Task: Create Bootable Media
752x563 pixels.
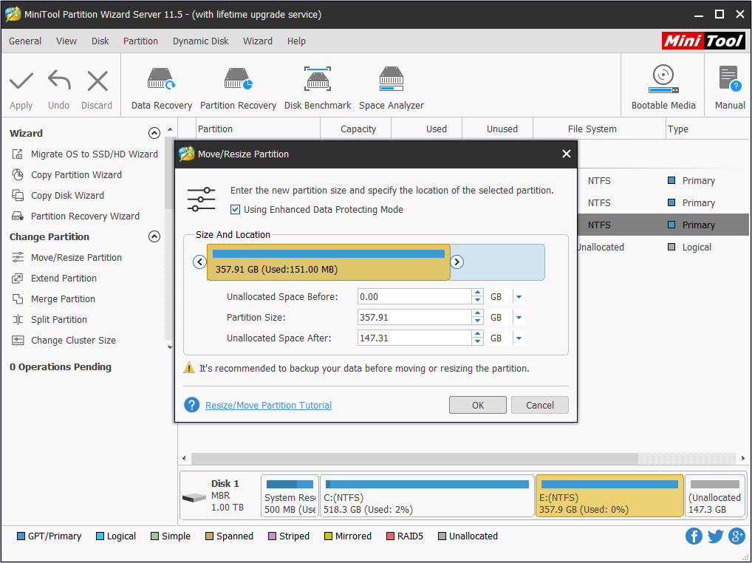Action: [x=663, y=87]
